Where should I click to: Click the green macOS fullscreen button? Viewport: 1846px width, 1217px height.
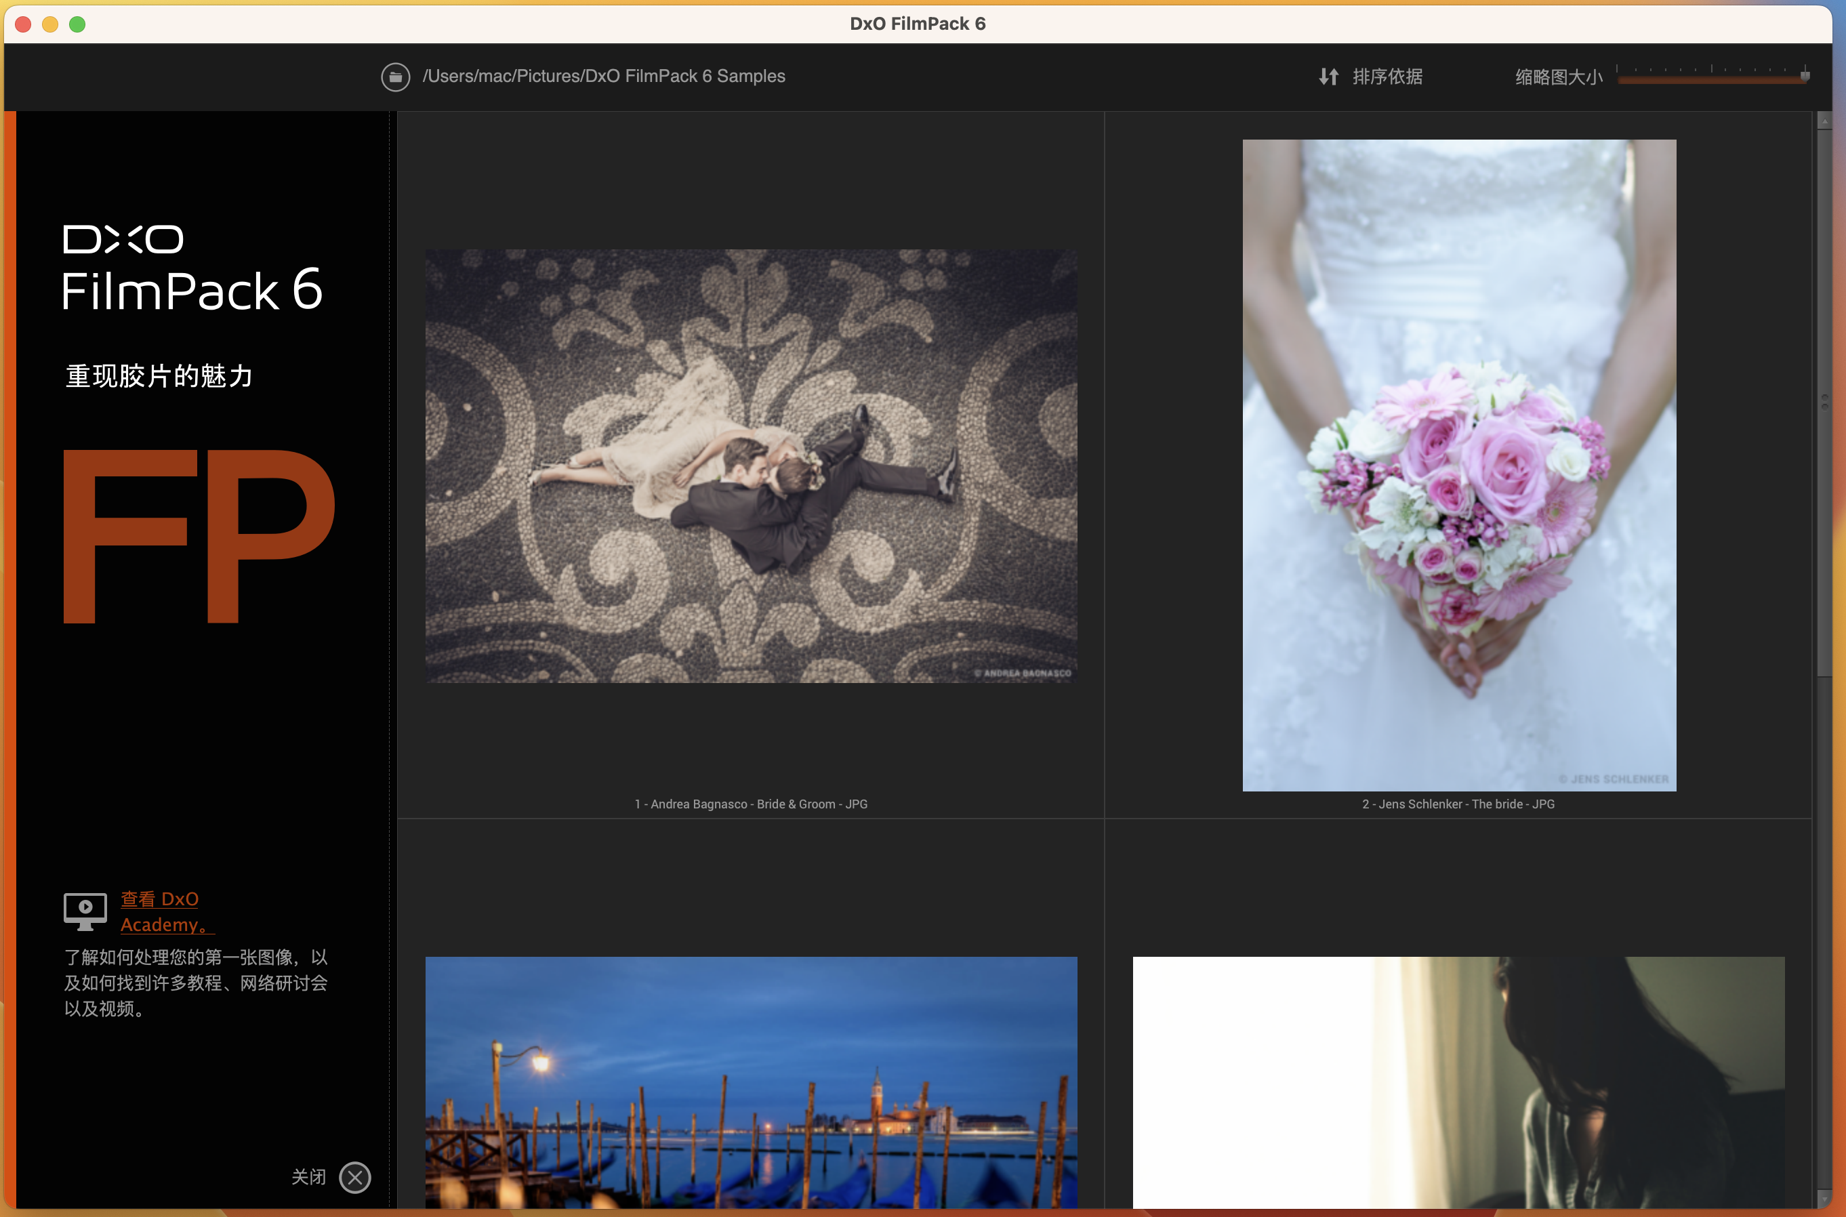click(78, 24)
